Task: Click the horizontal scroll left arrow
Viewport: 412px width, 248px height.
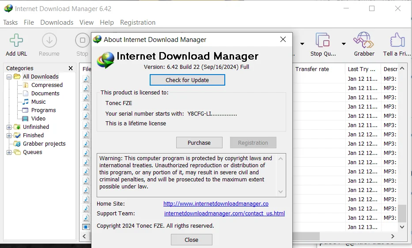Action: tap(84, 236)
